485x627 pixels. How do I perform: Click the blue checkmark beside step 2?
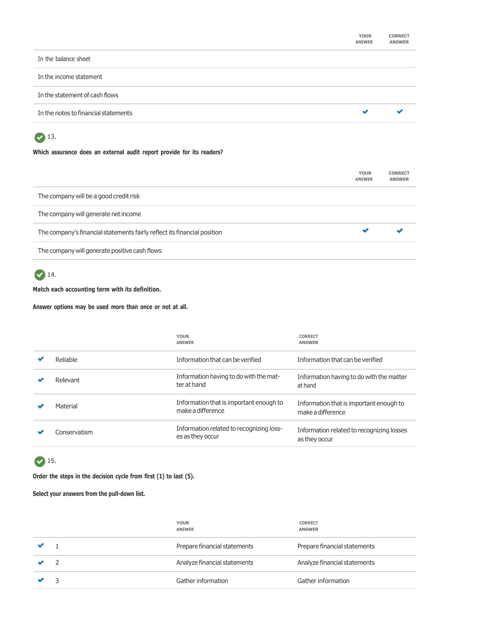41,563
